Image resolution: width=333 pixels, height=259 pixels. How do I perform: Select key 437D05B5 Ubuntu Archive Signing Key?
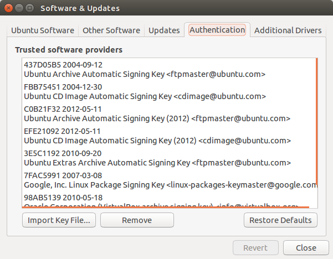click(169, 70)
